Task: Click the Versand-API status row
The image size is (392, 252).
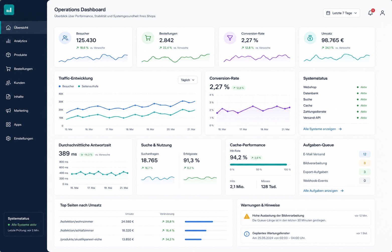Action: [x=335, y=118]
